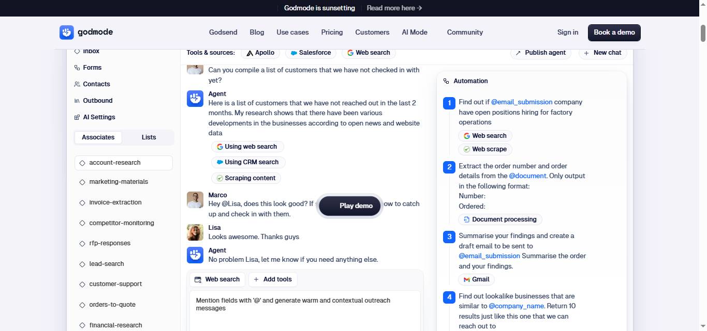Click automation step number 4 badge
The width and height of the screenshot is (707, 331).
449,297
